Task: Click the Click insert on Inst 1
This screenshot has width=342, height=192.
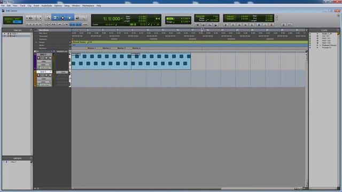Action: point(62,73)
